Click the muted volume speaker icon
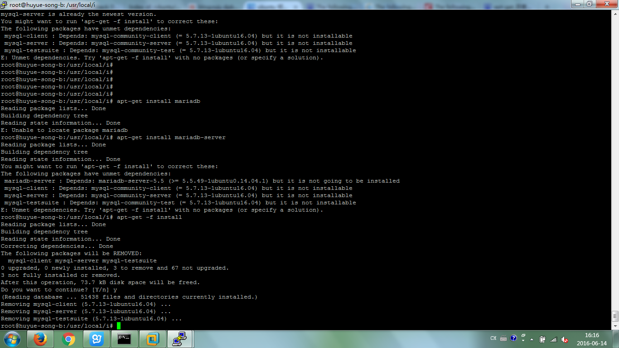The height and width of the screenshot is (348, 619). 565,339
